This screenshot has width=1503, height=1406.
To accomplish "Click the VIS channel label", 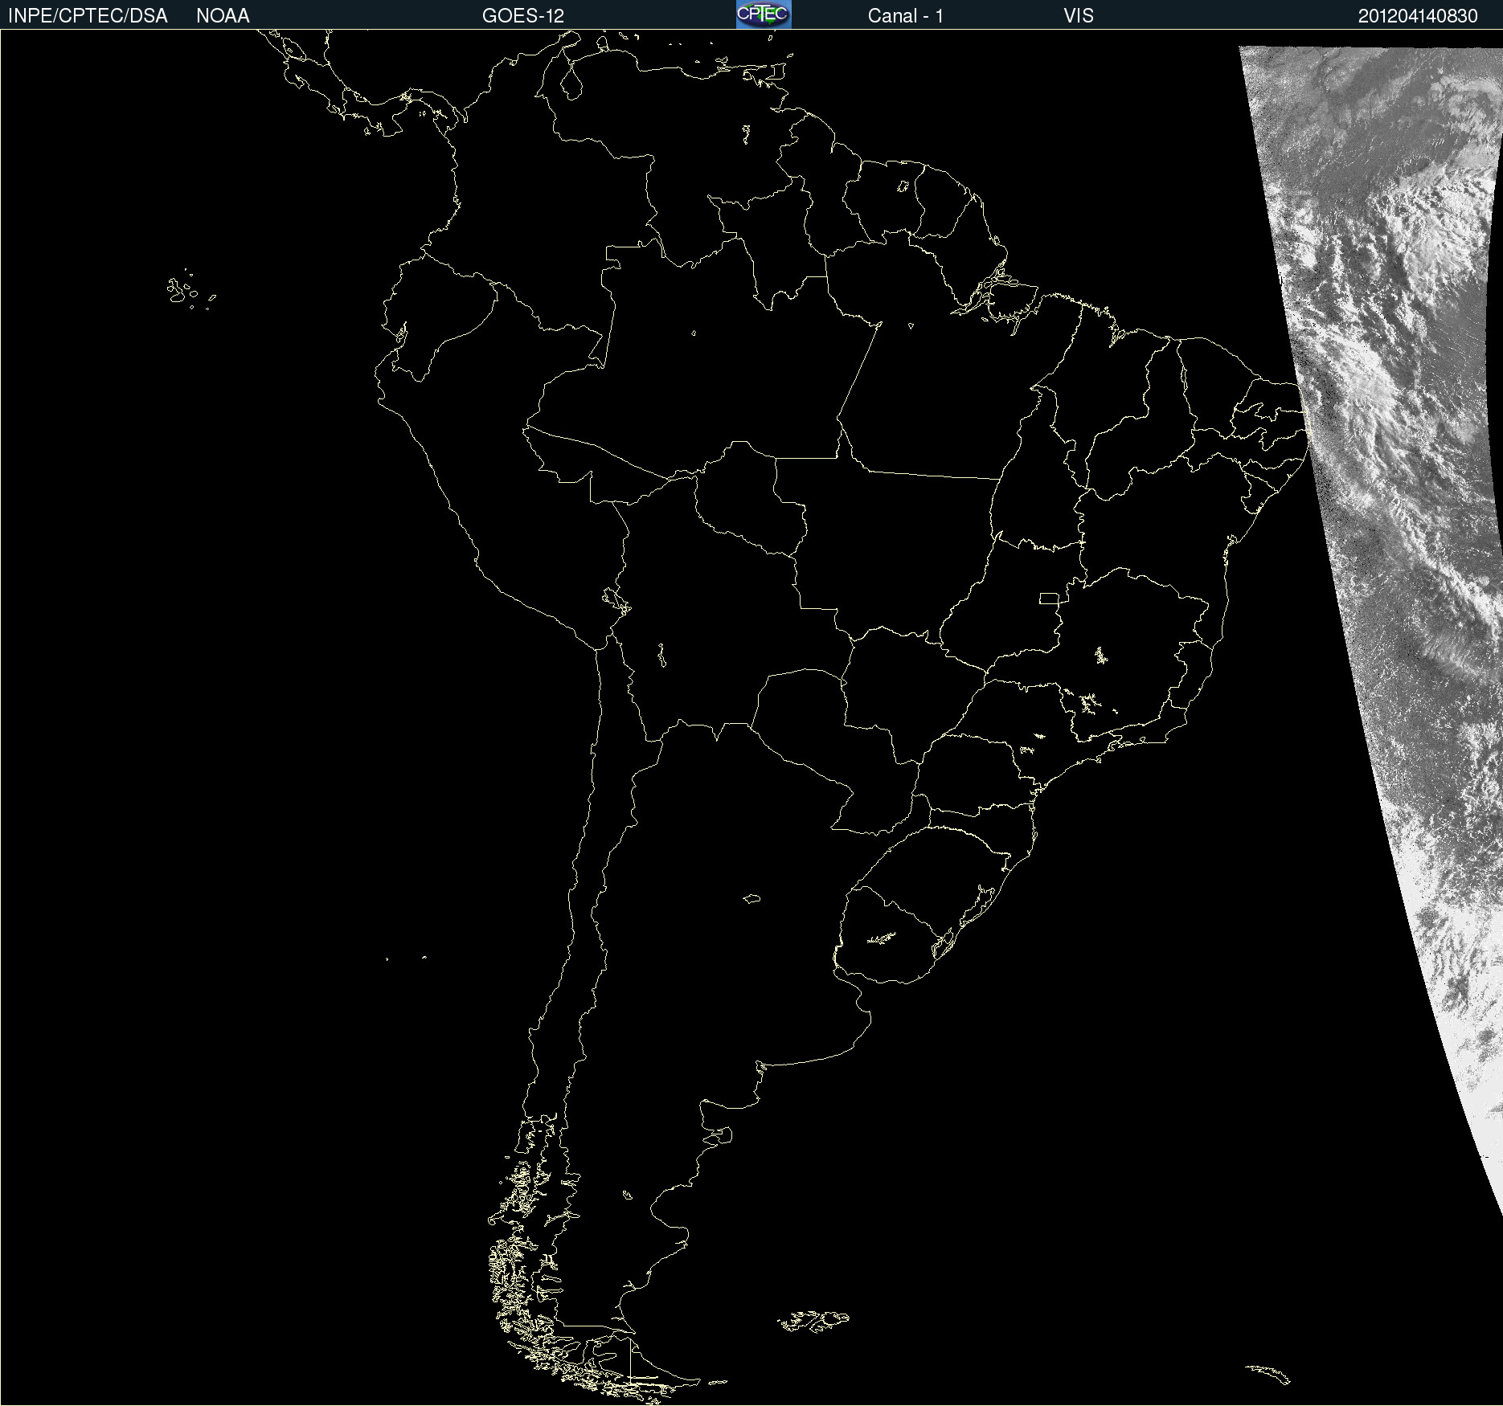I will [1079, 16].
